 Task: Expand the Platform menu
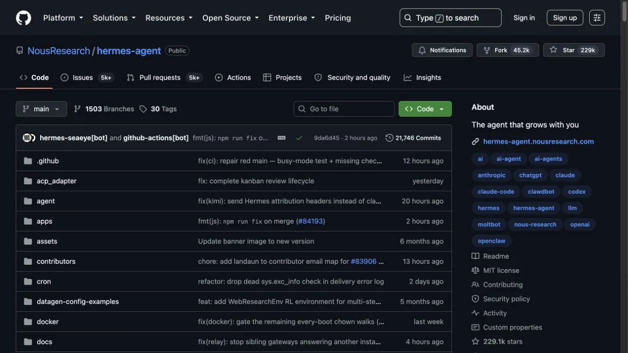click(x=63, y=18)
